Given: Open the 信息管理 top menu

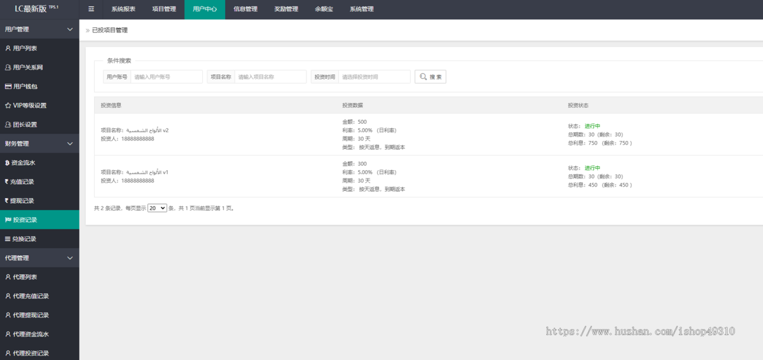Looking at the screenshot, I should (245, 10).
